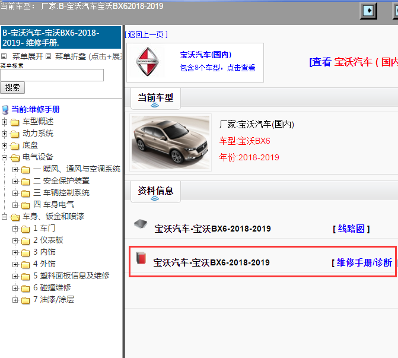
Task: Open the 线路图 link
Action: 351,229
